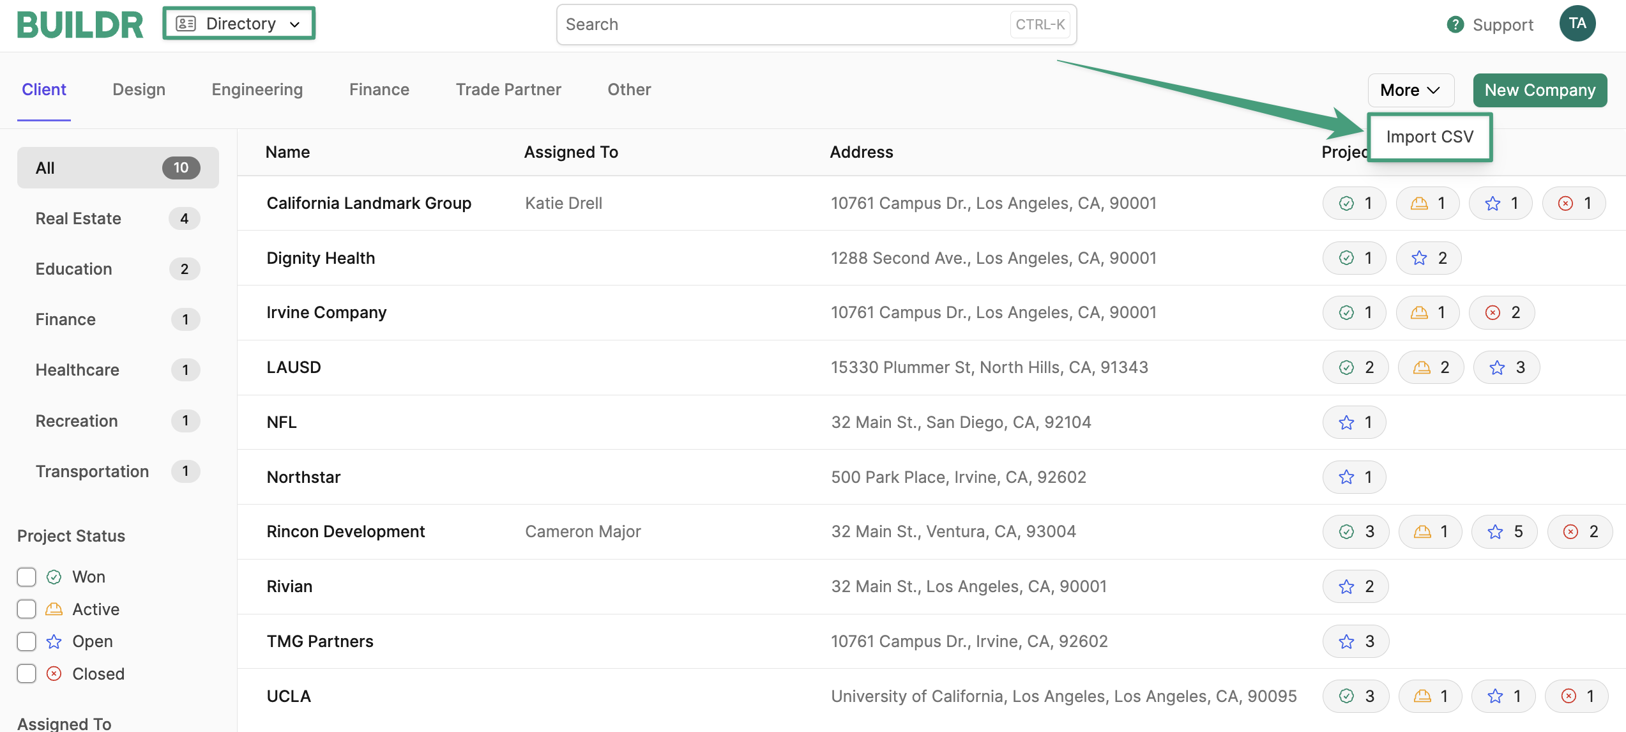
Task: Sort by the Name column header
Action: pyautogui.click(x=287, y=152)
